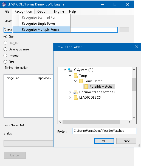Click the tree vertical scrollbar up arrow

click(x=134, y=70)
